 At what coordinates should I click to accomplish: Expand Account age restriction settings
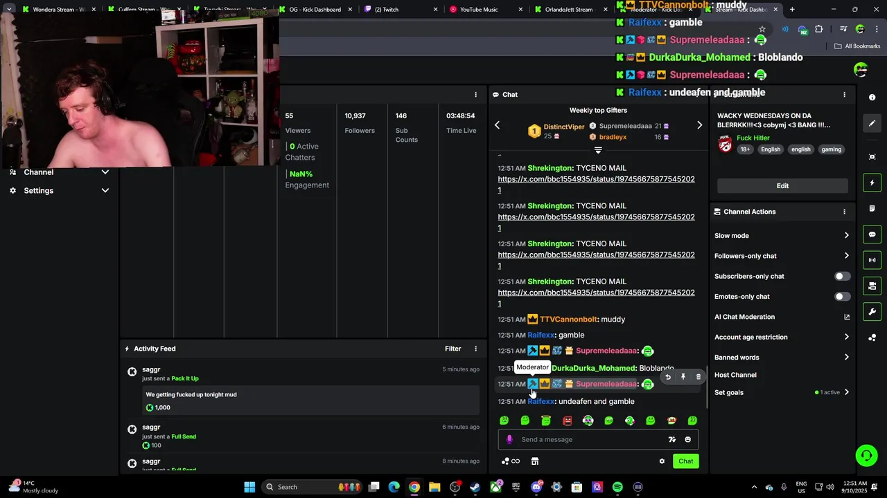[782, 337]
